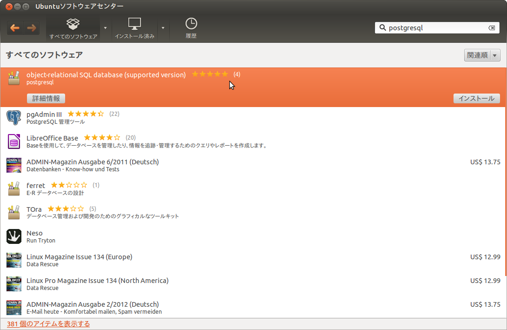The width and height of the screenshot is (507, 330).
Task: Select ADMIN-Magazin Ausgabe 2/2012 (Deutsch) title
Action: point(93,304)
